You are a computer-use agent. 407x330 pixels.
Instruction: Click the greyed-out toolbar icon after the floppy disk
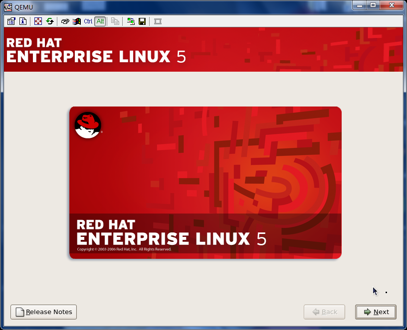coord(158,21)
